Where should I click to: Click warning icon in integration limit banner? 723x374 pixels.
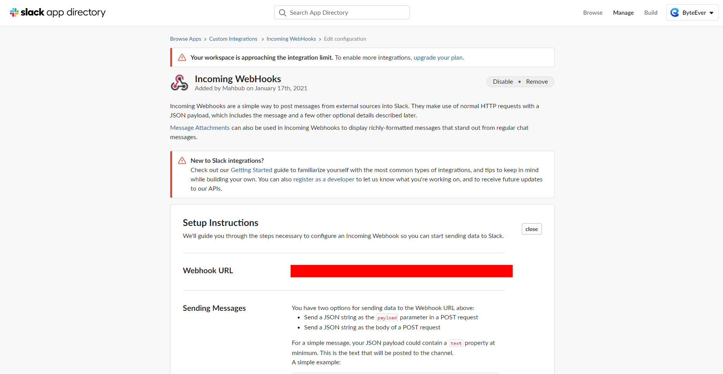coord(182,58)
